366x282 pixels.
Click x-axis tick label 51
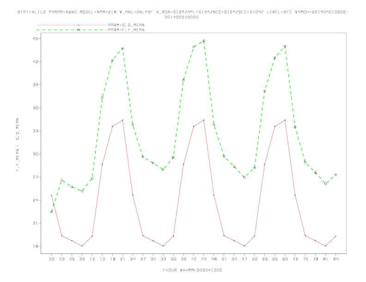(224, 259)
